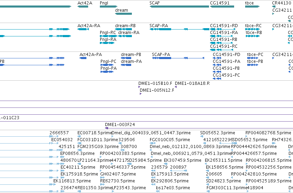Viewport: 293px width, 193px height.
Task: Click the CG14591-RC transcript
Action: pyautogui.click(x=221, y=50)
